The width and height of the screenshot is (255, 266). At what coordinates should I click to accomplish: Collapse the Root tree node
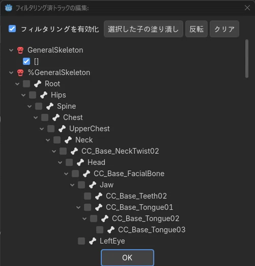tap(17, 84)
